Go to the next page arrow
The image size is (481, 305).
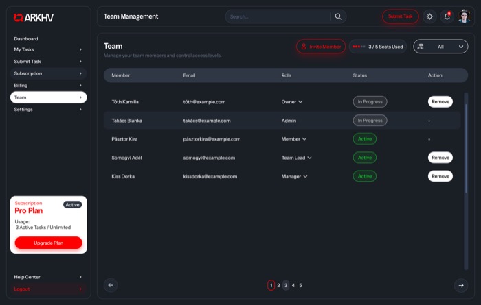click(x=460, y=285)
